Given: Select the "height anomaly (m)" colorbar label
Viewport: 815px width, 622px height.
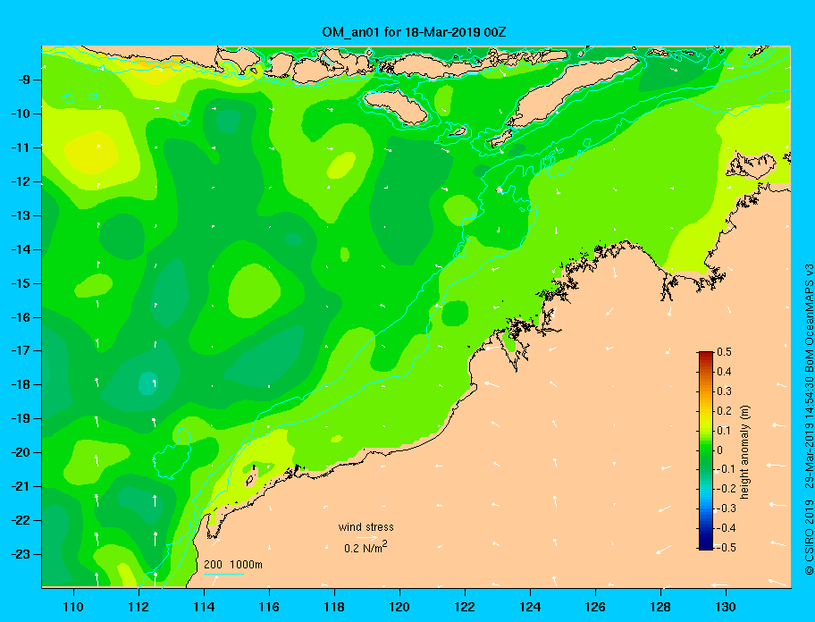Looking at the screenshot, I should 744,452.
